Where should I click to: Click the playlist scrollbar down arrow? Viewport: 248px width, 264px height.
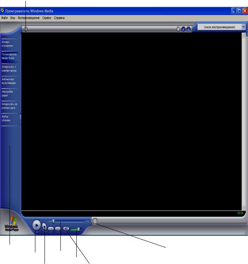coord(244,208)
